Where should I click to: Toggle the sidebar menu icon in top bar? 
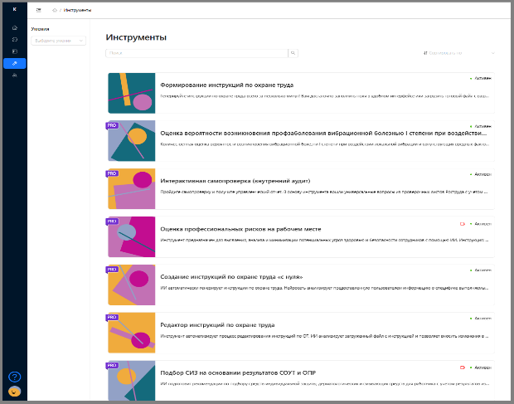click(x=39, y=10)
